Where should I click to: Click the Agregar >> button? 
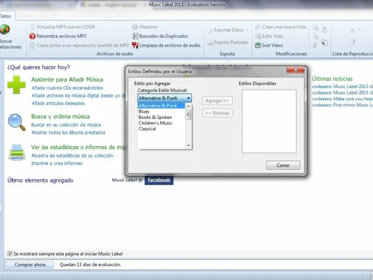point(217,101)
